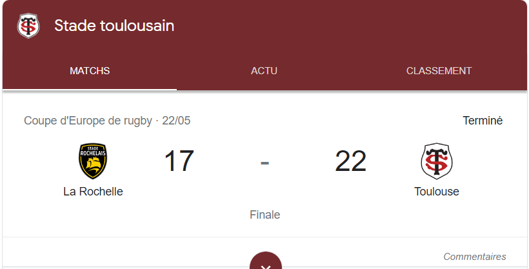
Task: Click the Stade toulousain logo in header
Action: (x=28, y=26)
